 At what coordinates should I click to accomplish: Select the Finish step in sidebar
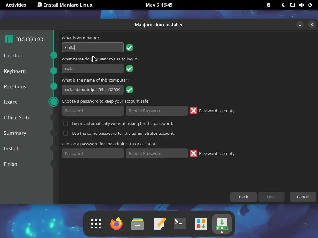click(x=10, y=164)
